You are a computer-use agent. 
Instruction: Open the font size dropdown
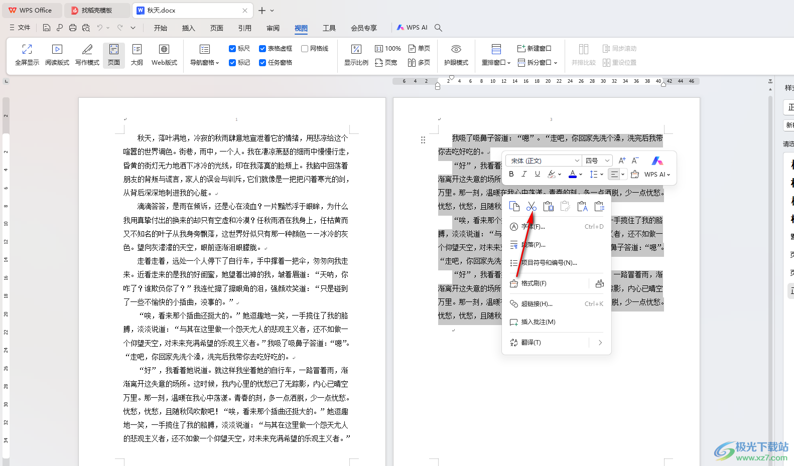click(x=607, y=161)
